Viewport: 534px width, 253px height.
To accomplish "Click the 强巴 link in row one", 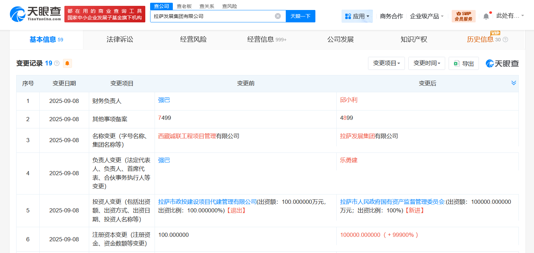I will point(164,100).
